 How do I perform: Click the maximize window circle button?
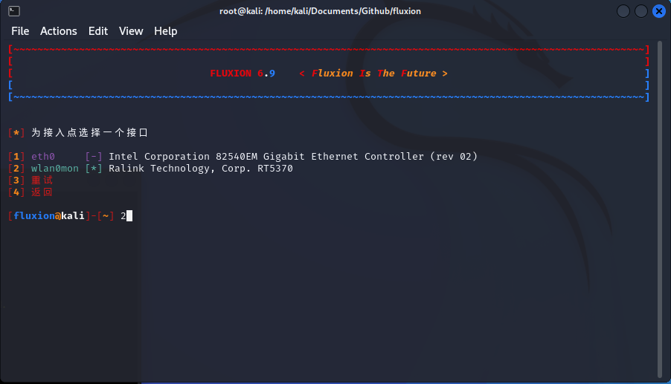tap(641, 11)
